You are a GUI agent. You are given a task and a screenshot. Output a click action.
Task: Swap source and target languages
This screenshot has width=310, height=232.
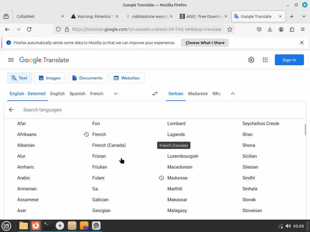coord(155,94)
